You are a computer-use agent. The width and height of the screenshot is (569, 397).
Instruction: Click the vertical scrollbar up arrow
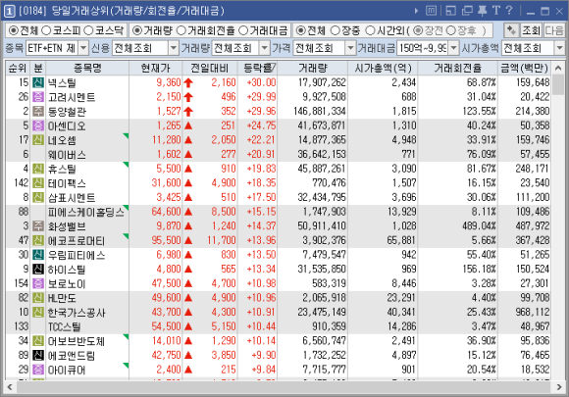[x=558, y=69]
